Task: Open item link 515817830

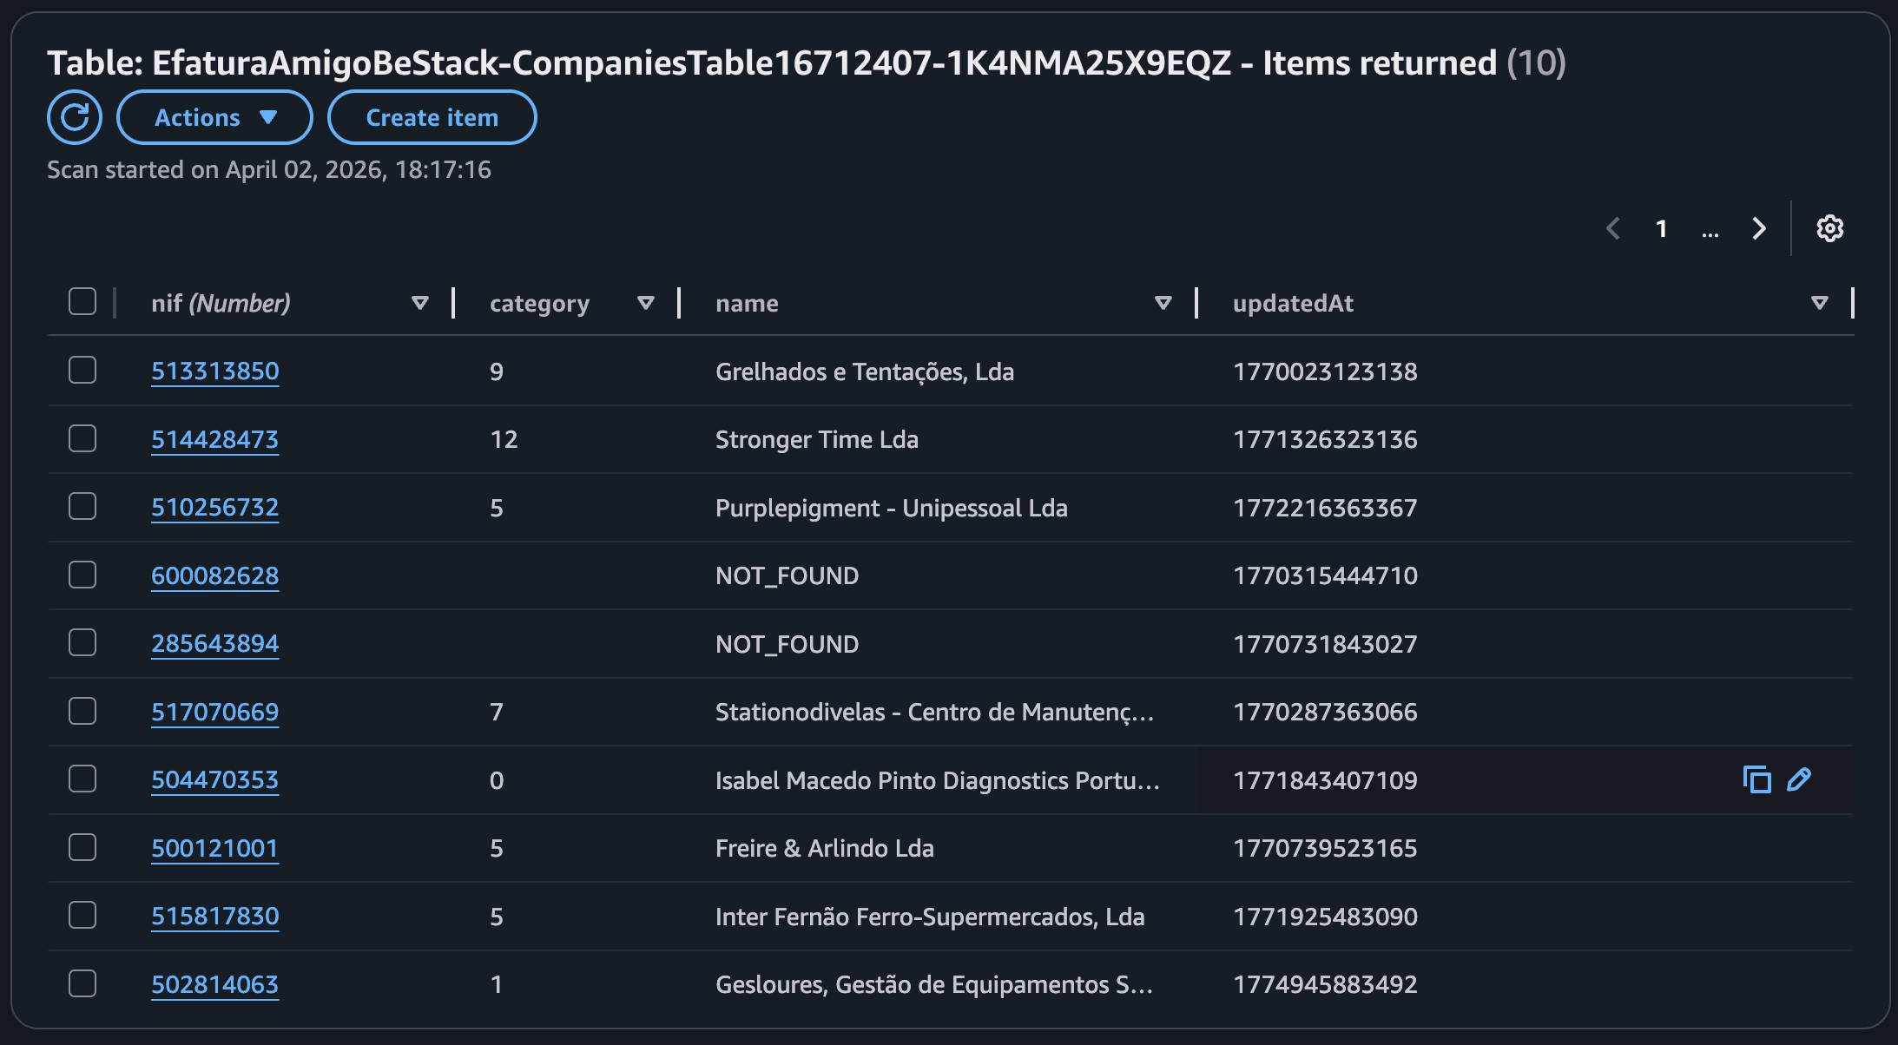Action: pyautogui.click(x=214, y=916)
